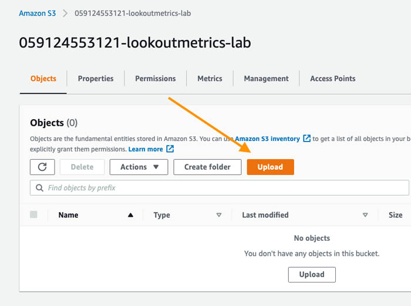The width and height of the screenshot is (411, 306).
Task: Click the Create folder button
Action: pos(207,167)
